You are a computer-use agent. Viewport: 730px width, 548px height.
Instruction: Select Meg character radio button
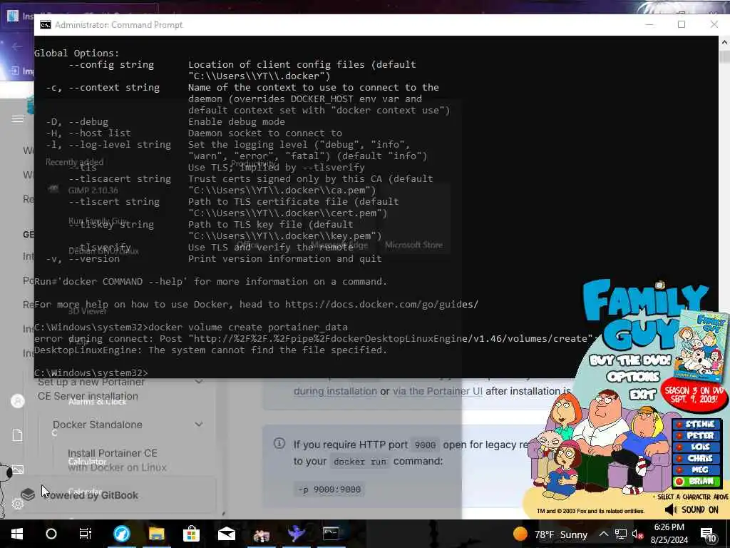click(679, 470)
